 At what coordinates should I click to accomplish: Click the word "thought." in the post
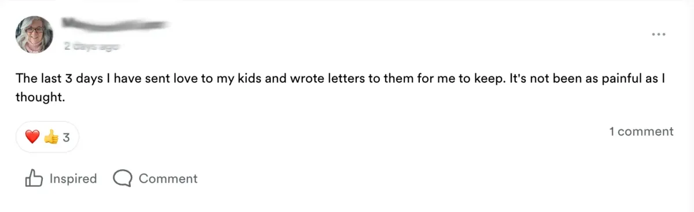39,97
